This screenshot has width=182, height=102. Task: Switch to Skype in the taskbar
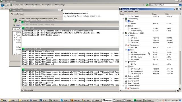(65, 100)
